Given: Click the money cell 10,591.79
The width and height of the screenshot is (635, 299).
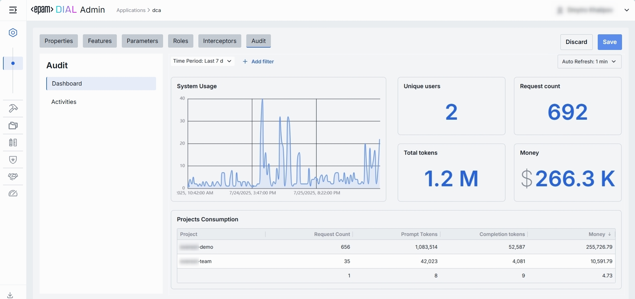Looking at the screenshot, I should tap(602, 261).
